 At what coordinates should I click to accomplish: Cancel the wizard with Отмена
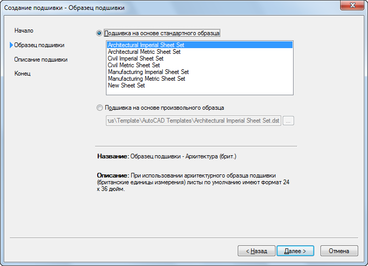[339, 251]
